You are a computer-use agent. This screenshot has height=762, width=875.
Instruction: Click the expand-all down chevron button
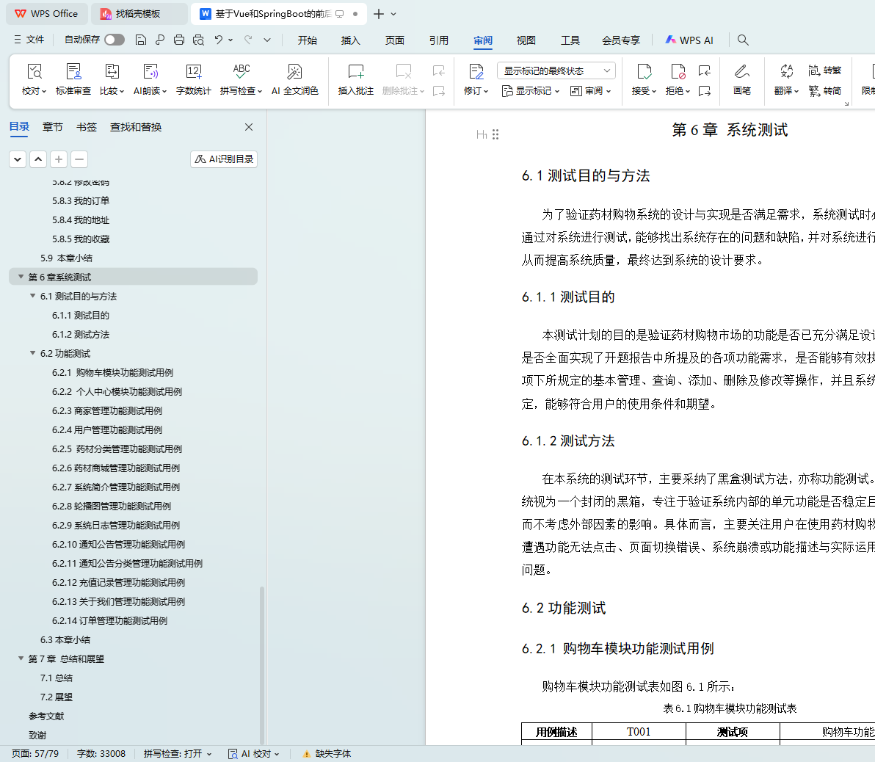tap(18, 159)
